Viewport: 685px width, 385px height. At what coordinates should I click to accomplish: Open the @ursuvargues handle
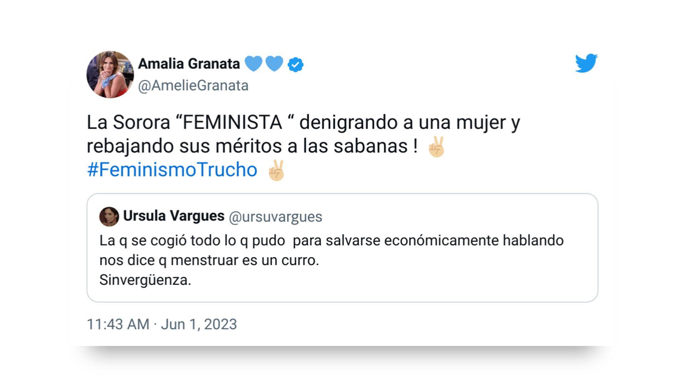pos(275,217)
